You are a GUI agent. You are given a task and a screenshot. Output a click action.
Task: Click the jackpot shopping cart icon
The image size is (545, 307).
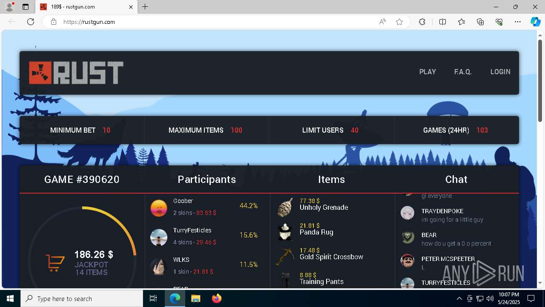click(55, 263)
